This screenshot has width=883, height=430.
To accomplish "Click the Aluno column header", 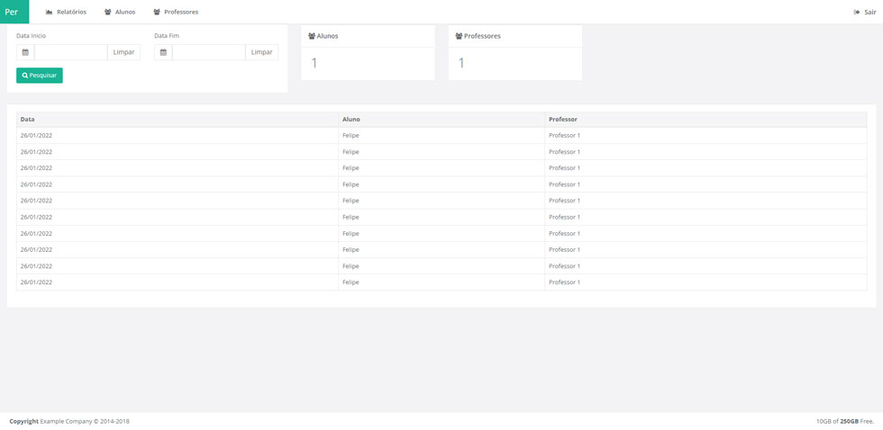I will [351, 119].
